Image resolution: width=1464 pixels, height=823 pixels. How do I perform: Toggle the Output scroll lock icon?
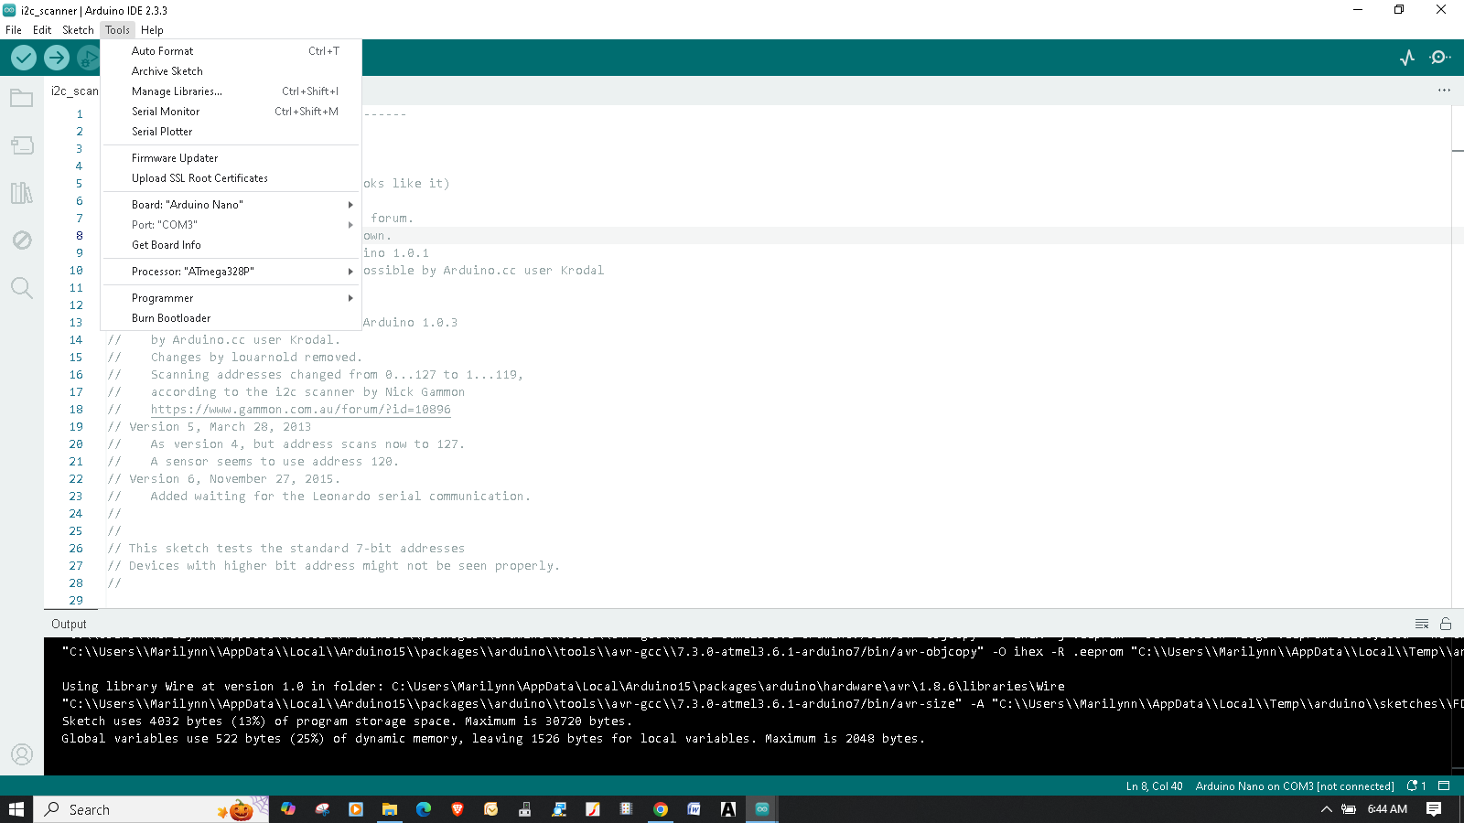(1446, 624)
